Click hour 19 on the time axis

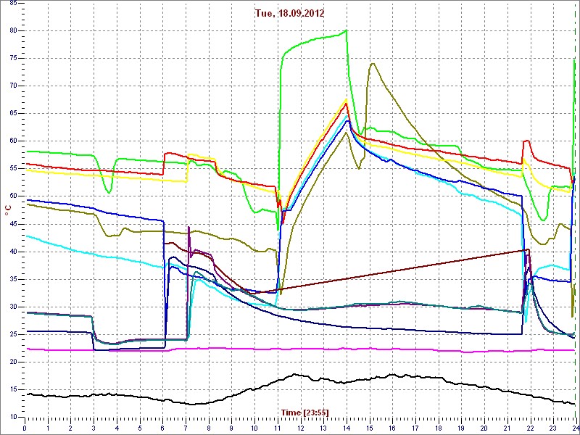tap(461, 428)
